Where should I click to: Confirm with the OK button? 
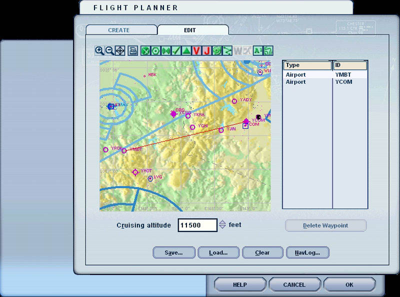coord(349,285)
